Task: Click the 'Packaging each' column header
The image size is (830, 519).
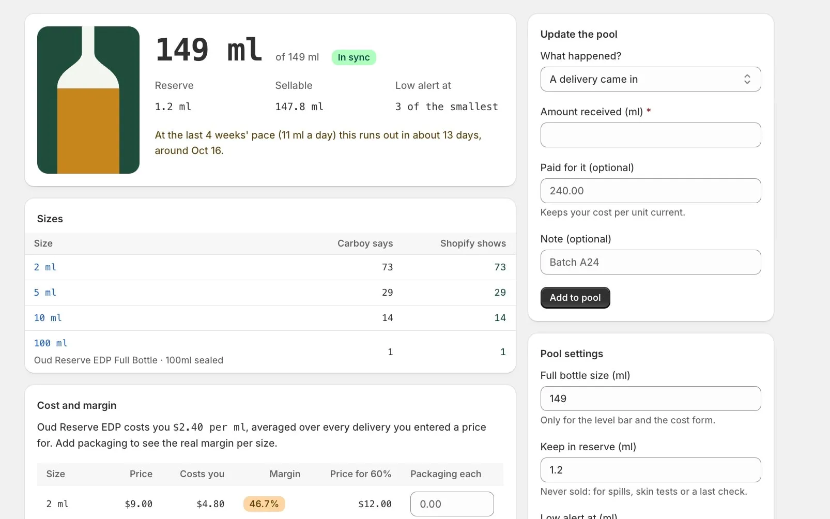Action: [445, 474]
